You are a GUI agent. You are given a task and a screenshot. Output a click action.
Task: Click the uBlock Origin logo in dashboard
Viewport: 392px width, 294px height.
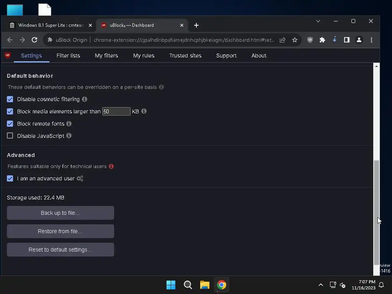(x=8, y=55)
